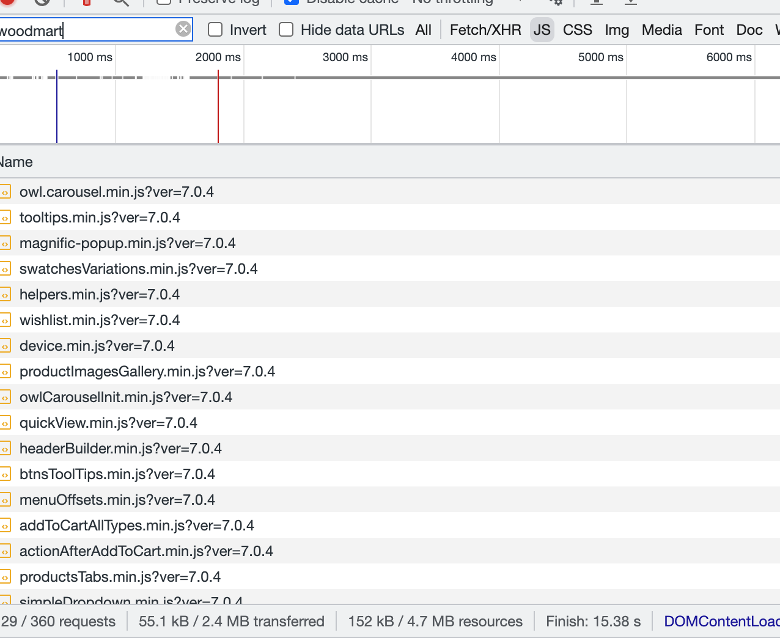Filter requests by Media
780x638 pixels.
tap(662, 30)
